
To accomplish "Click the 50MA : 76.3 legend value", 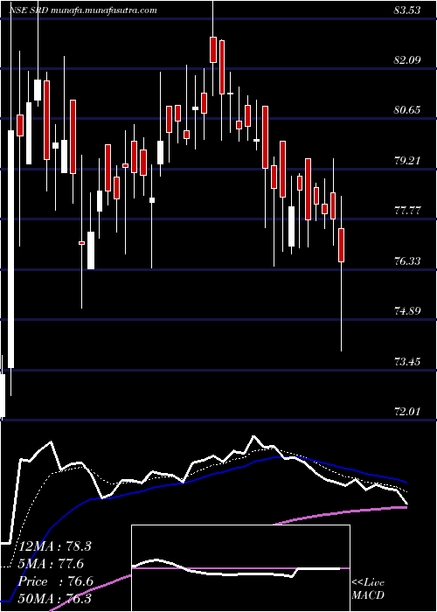I will pos(55,599).
